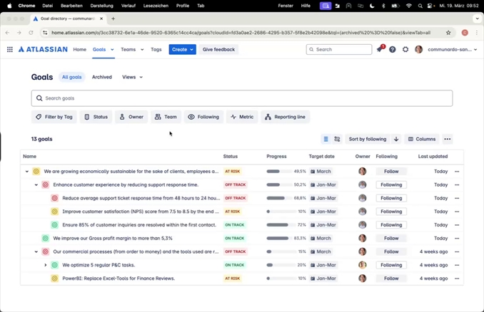Open the Archived goals tab

102,77
